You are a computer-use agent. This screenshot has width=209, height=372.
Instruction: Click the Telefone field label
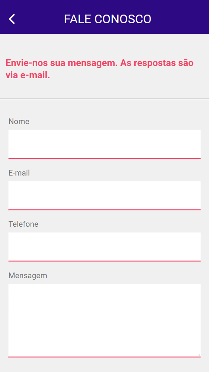pyautogui.click(x=24, y=224)
